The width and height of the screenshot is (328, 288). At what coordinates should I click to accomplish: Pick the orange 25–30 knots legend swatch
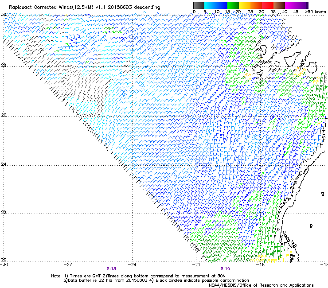coord(256,5)
